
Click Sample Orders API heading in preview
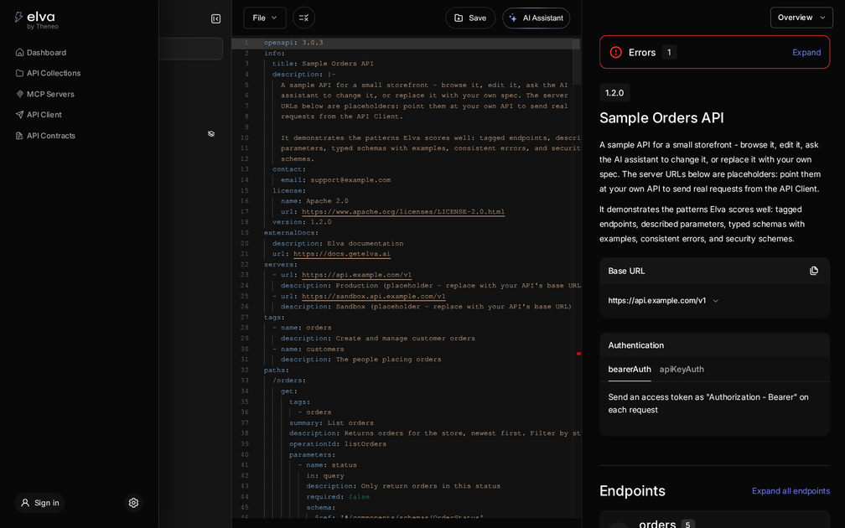click(661, 118)
